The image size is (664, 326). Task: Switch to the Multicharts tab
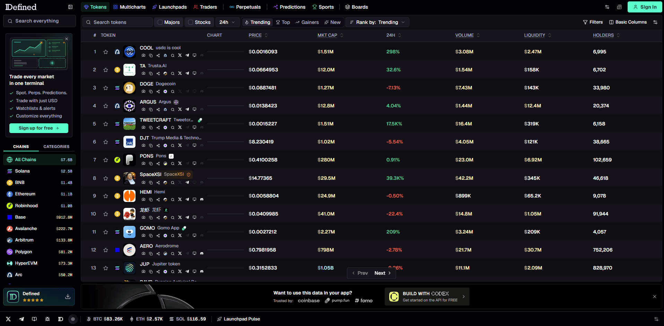(x=129, y=7)
